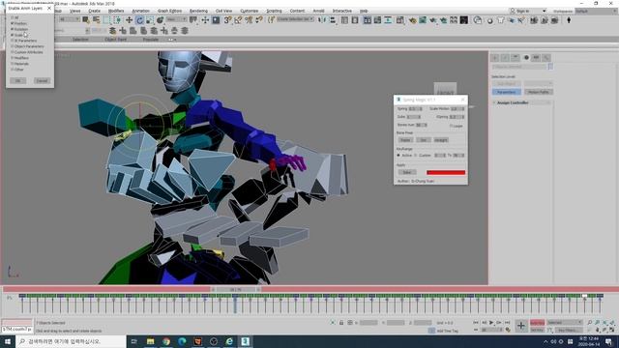Click the Window/Crossing selection icon
Screen dimensions: 619x348
[118, 20]
